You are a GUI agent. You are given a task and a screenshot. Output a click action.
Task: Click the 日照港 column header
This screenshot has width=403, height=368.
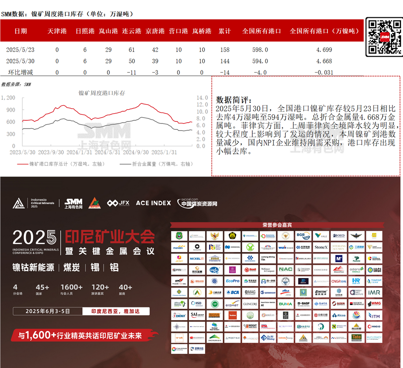(x=85, y=31)
